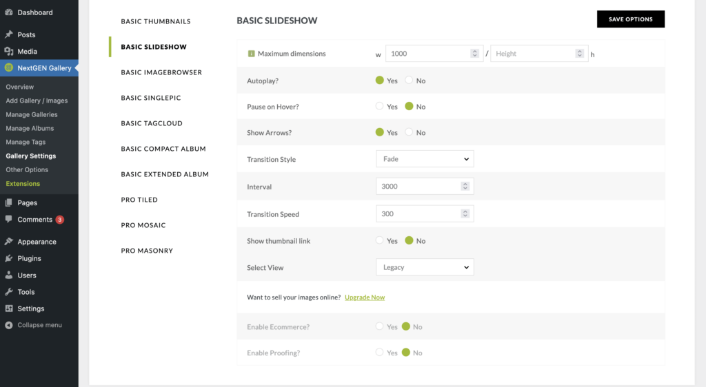Open the Pro Masonry settings tab
This screenshot has height=387, width=706.
147,251
